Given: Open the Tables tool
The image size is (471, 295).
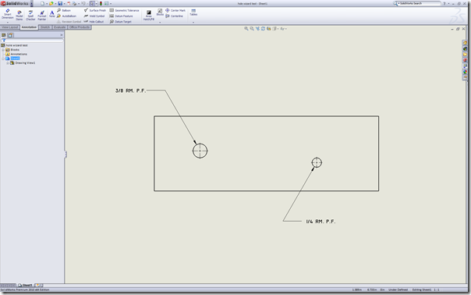Looking at the screenshot, I should tap(193, 12).
